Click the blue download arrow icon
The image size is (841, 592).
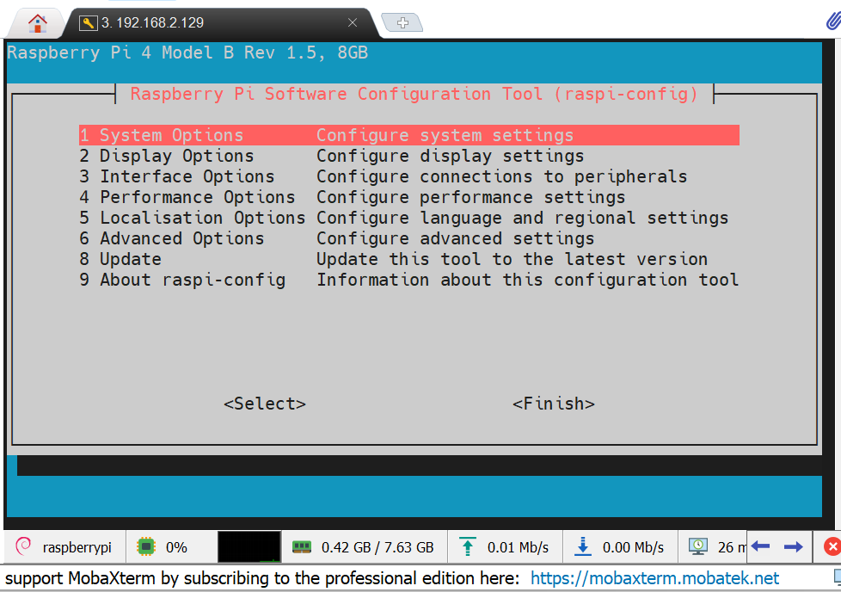582,546
